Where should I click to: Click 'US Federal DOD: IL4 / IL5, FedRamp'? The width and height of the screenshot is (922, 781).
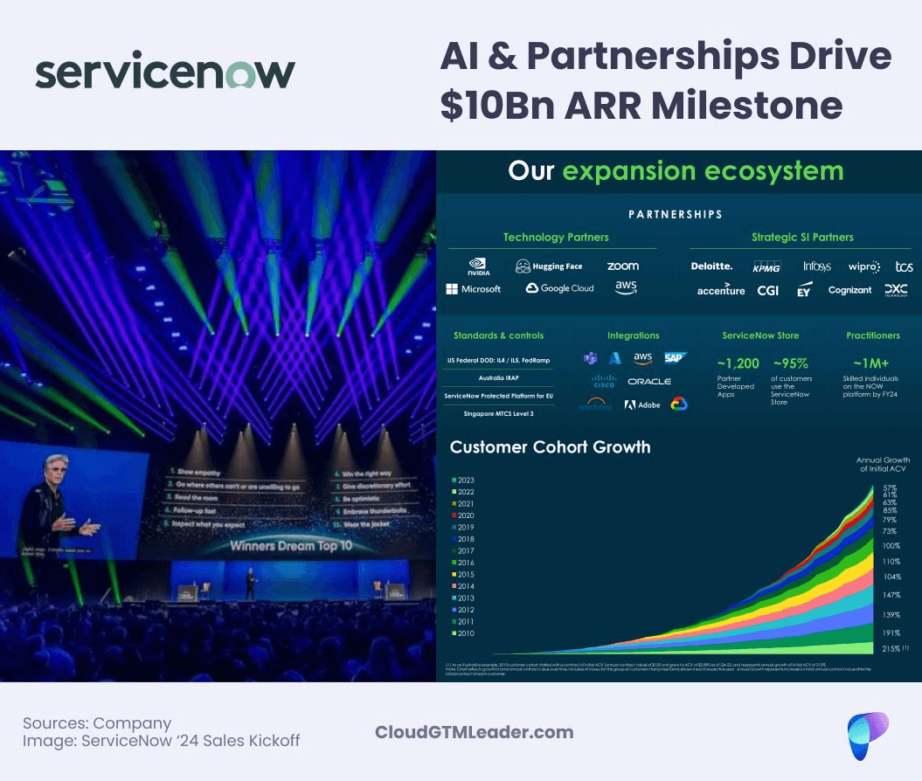(499, 360)
